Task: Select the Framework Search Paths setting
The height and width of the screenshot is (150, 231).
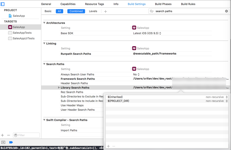Action: pyautogui.click(x=78, y=79)
